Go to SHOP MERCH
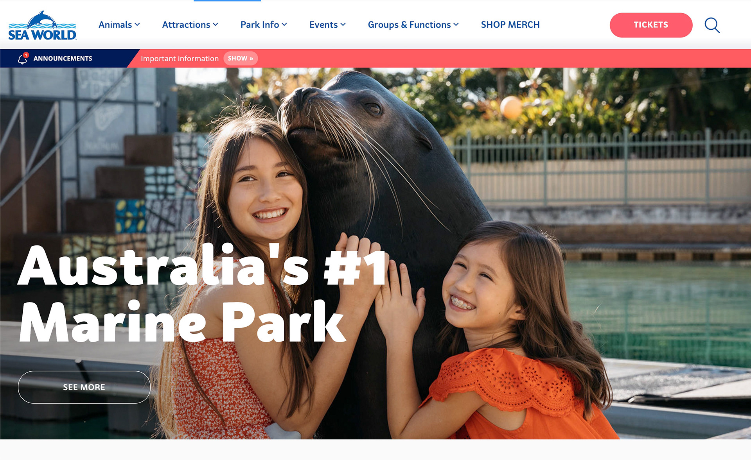Screen dimensions: 751x460 pyautogui.click(x=510, y=25)
